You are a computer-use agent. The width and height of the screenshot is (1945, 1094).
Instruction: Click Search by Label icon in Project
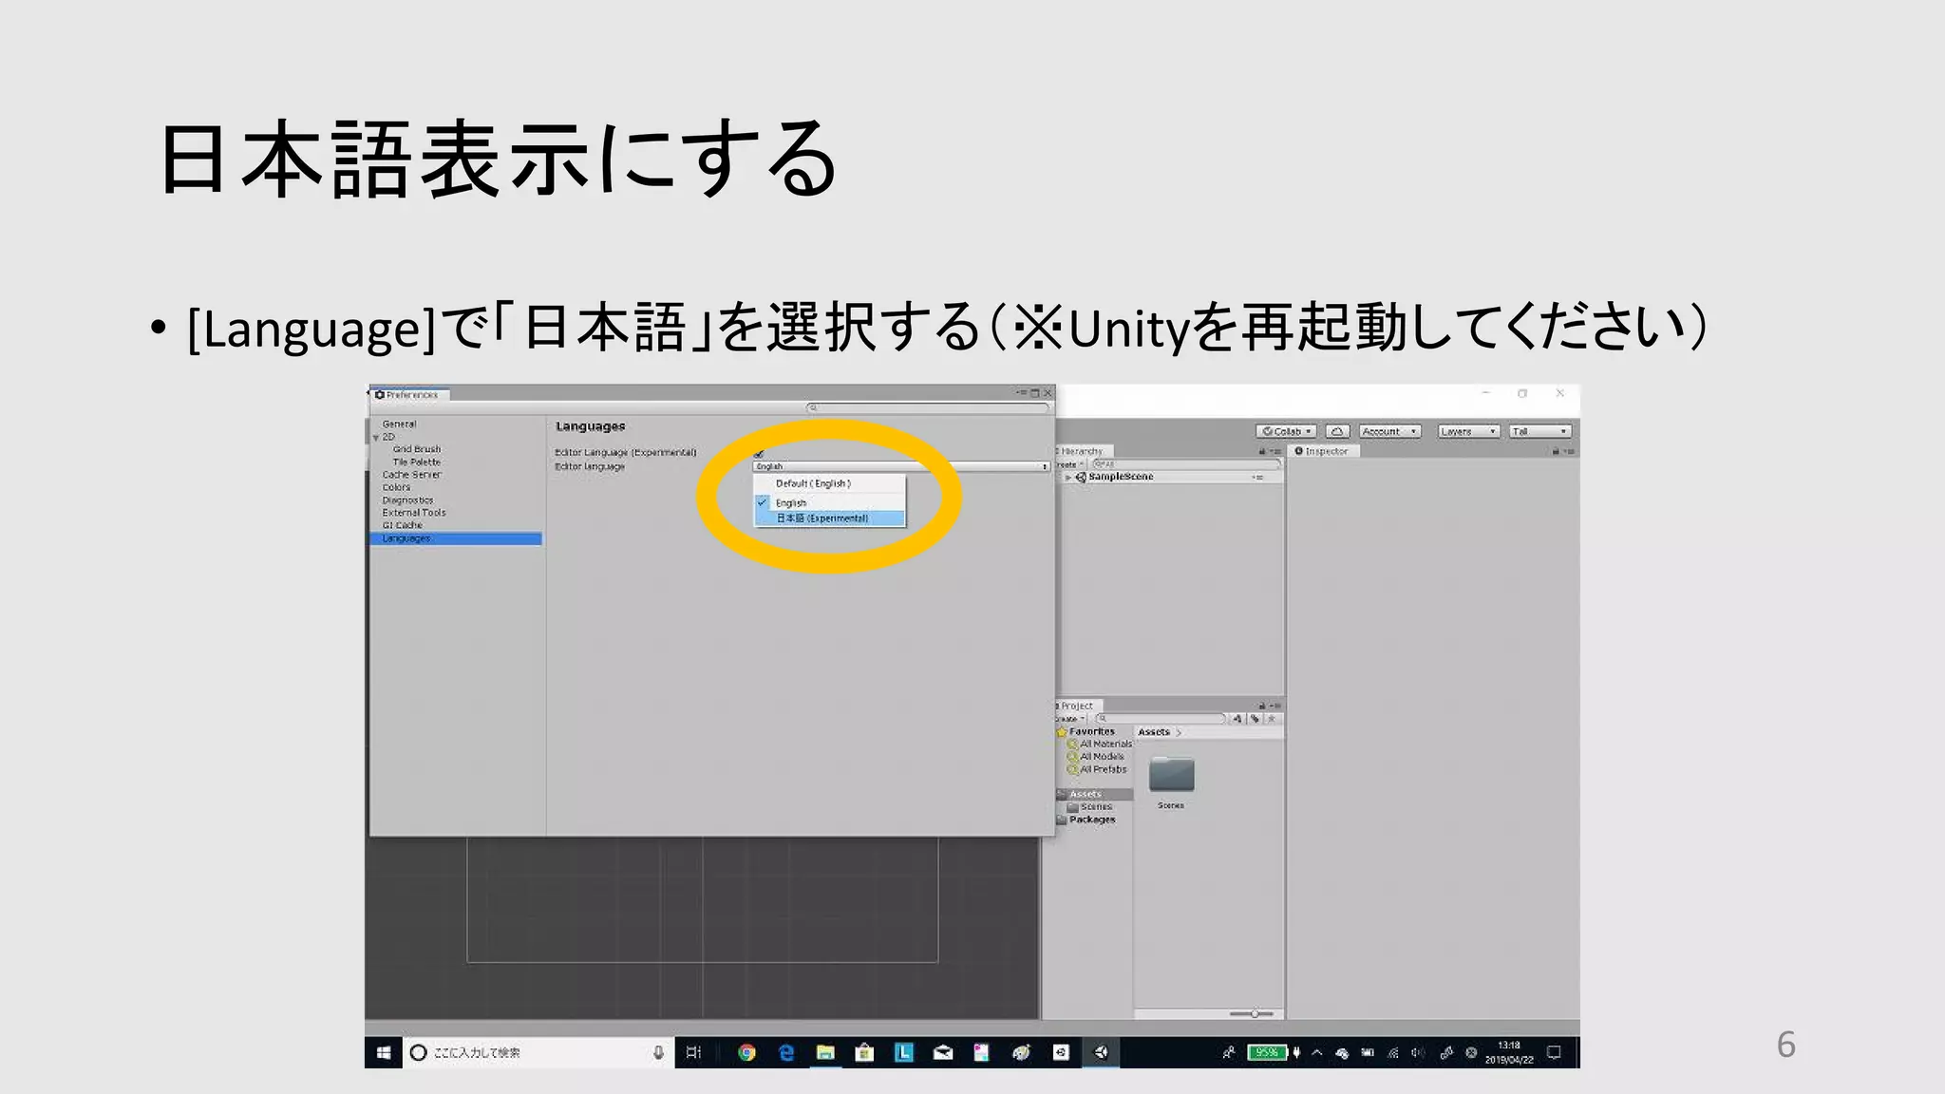coord(1256,719)
